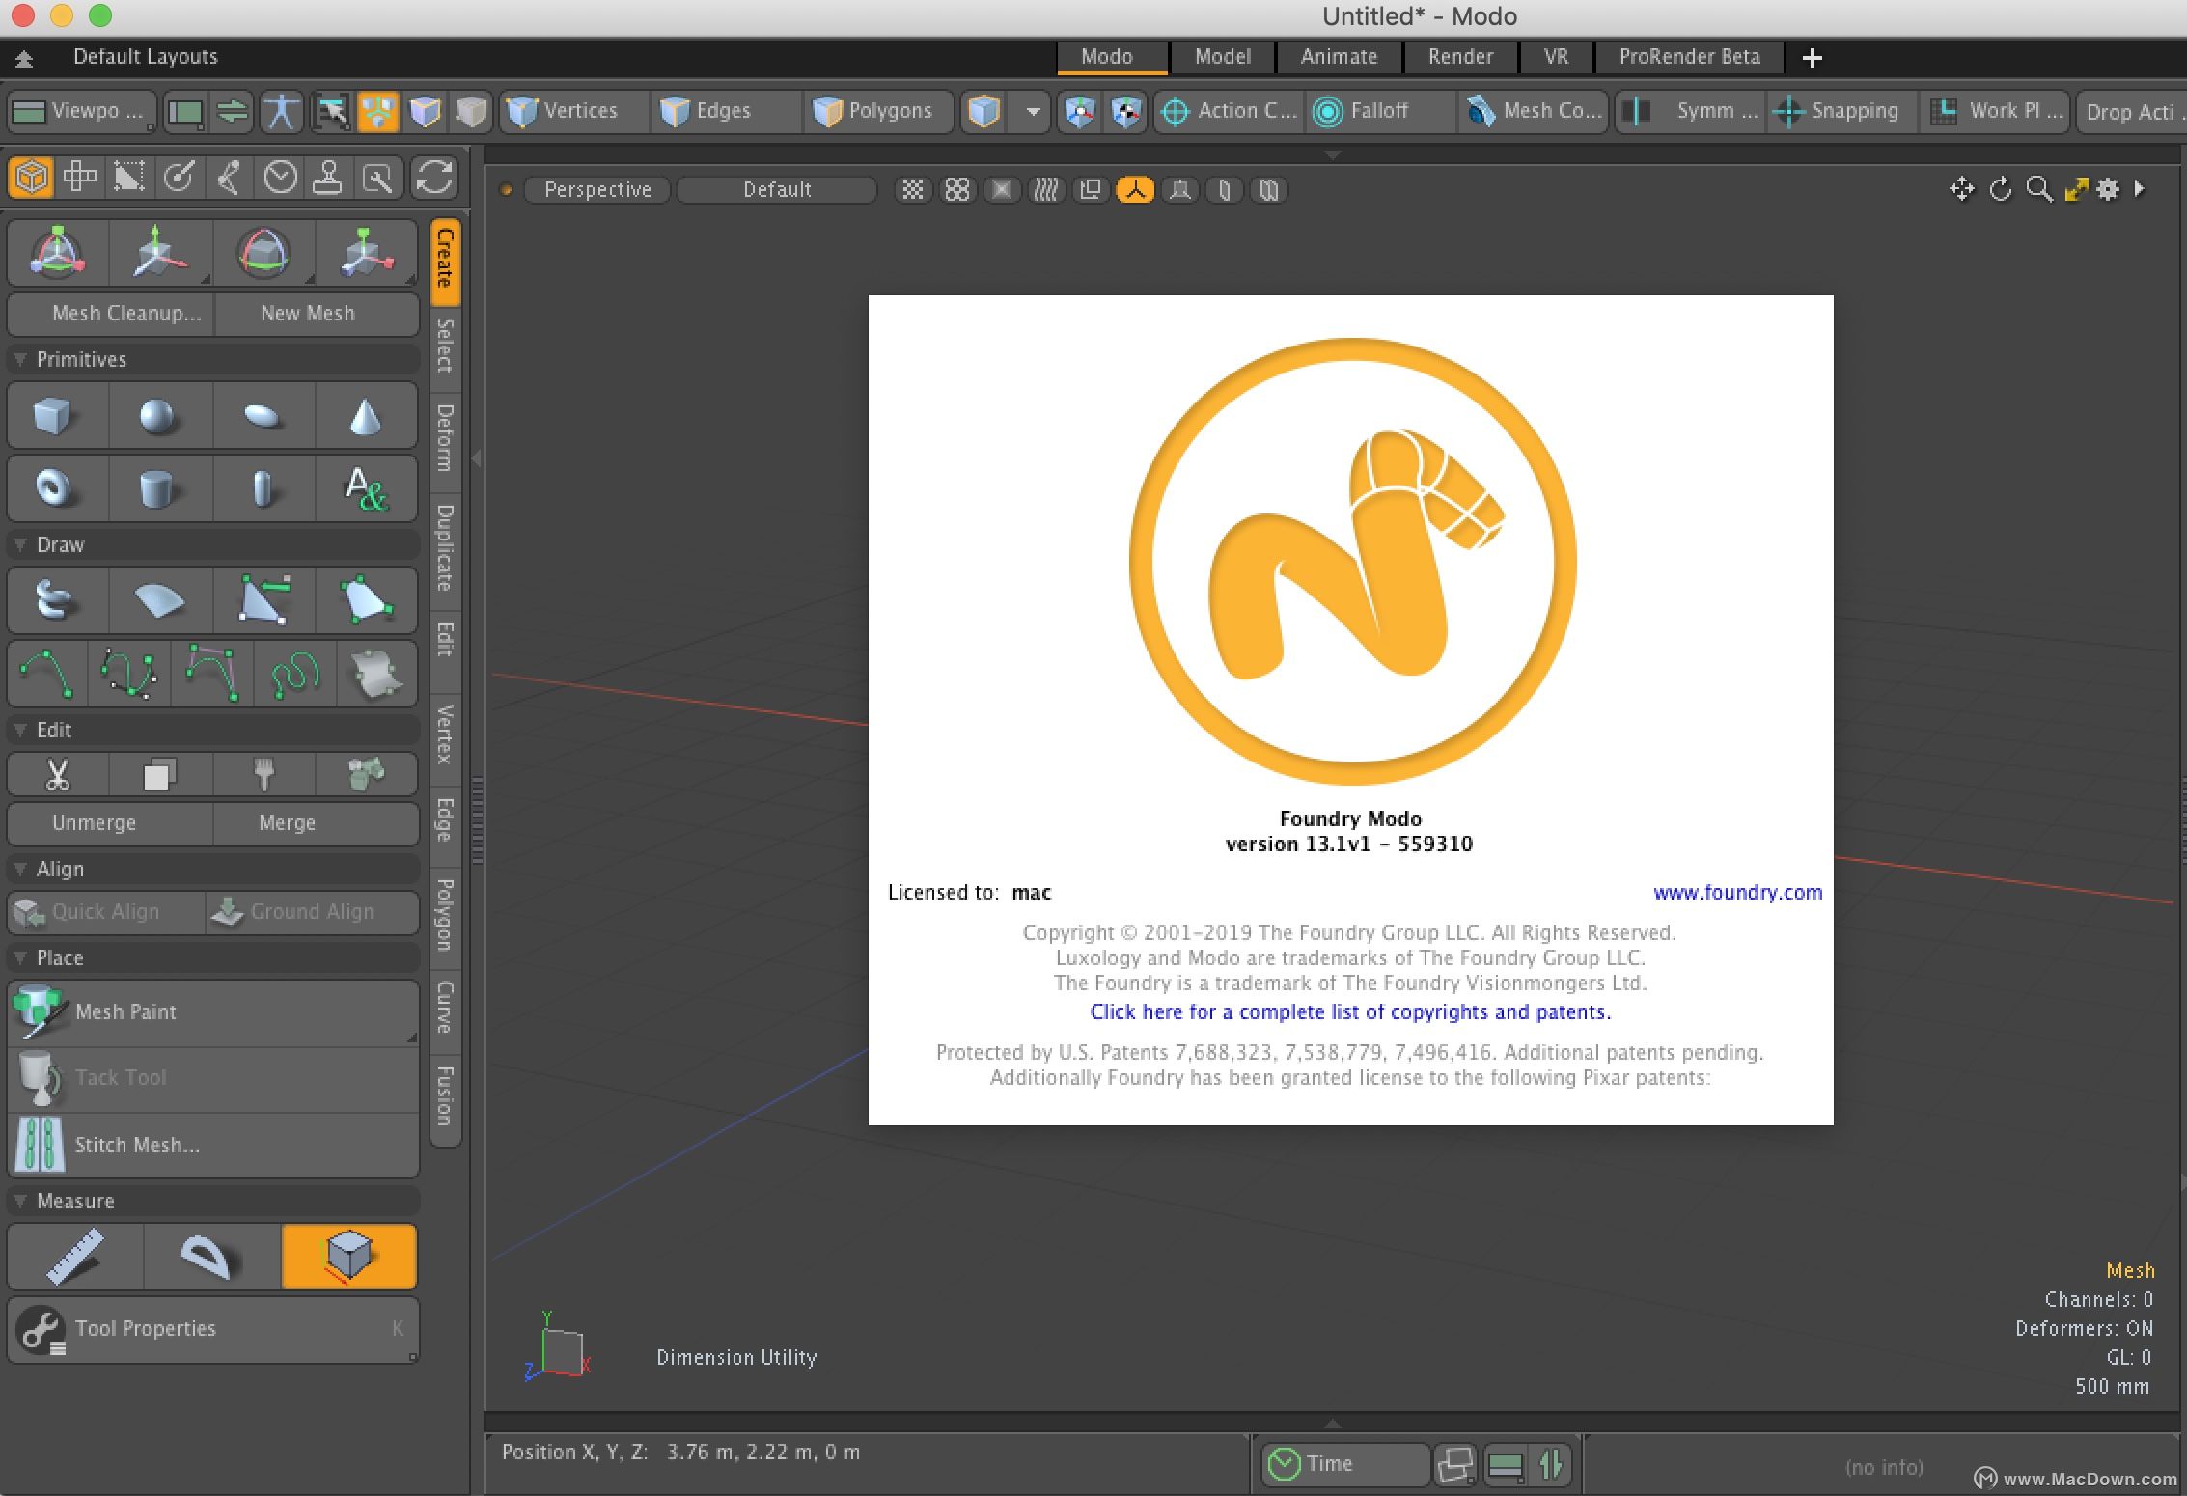Select the Sphere primitive tool
This screenshot has width=2187, height=1496.
pyautogui.click(x=159, y=417)
